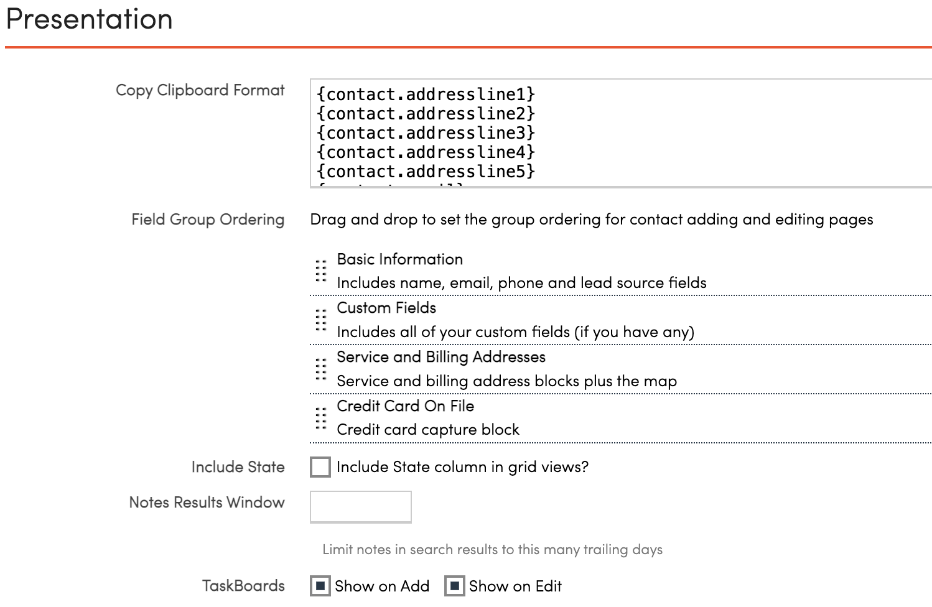Select the Custom Fields group title
The width and height of the screenshot is (932, 607).
(386, 308)
